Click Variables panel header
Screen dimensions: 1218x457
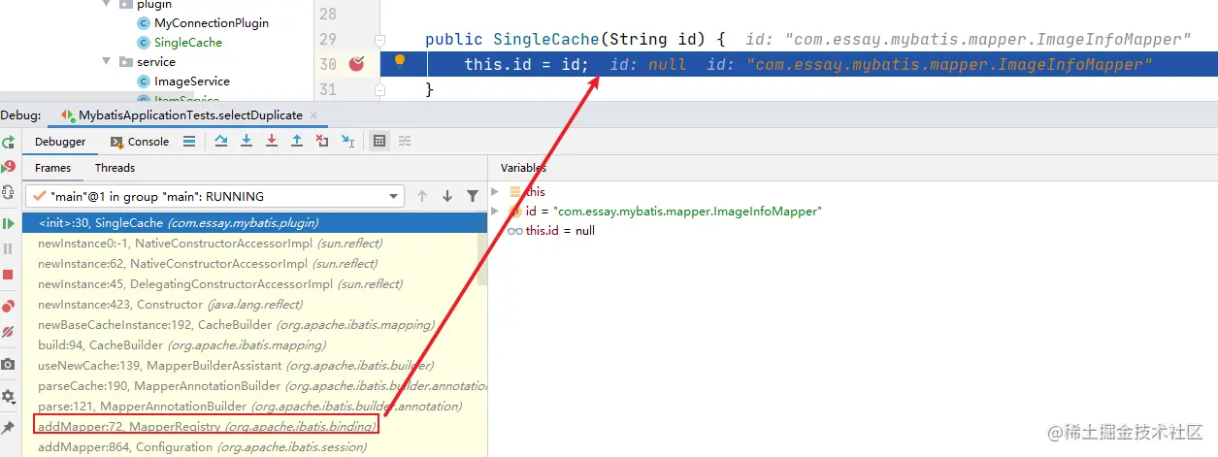coord(523,168)
